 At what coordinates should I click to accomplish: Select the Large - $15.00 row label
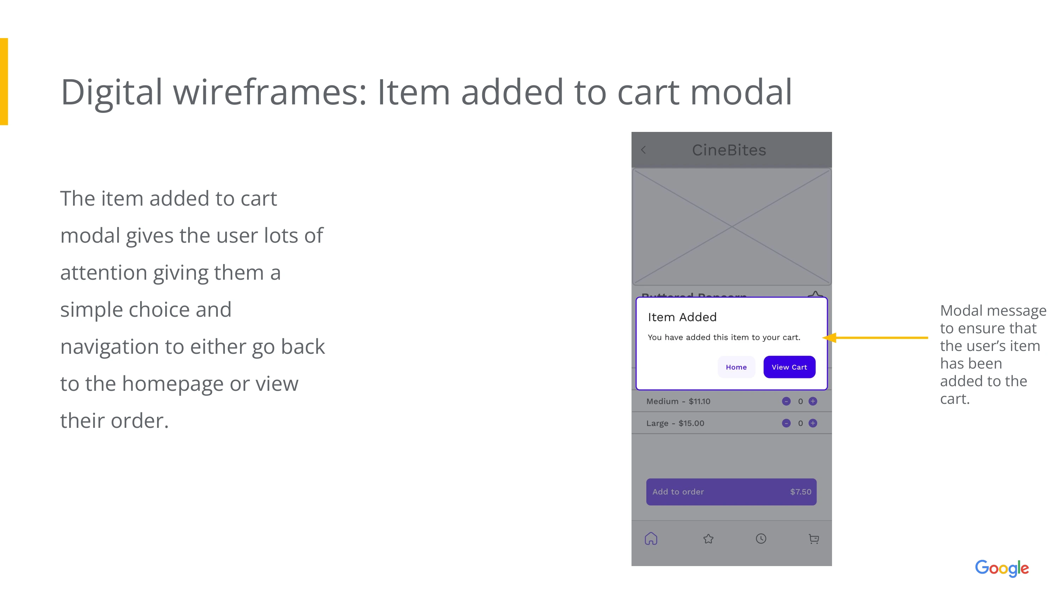click(675, 423)
